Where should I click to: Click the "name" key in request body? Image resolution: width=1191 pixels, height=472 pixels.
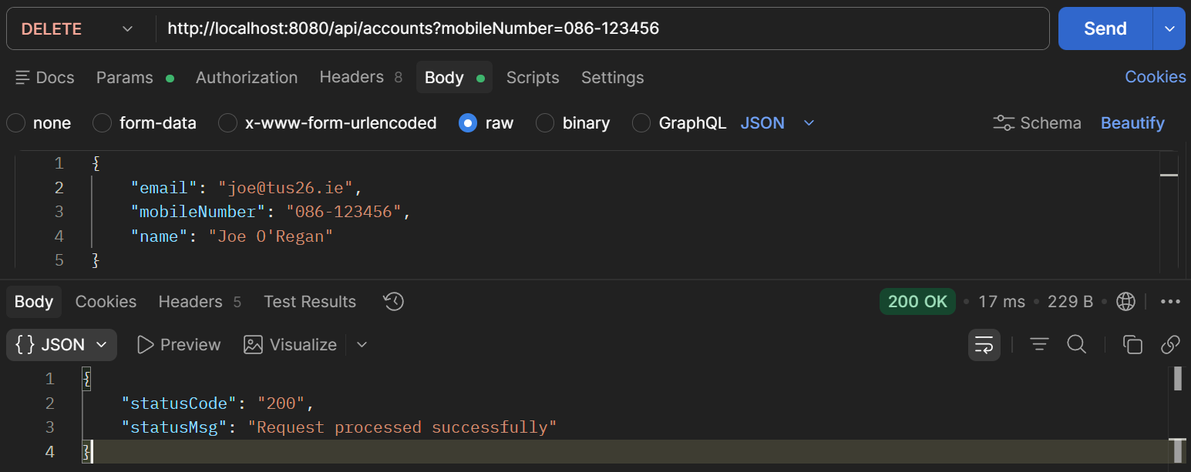(x=160, y=236)
